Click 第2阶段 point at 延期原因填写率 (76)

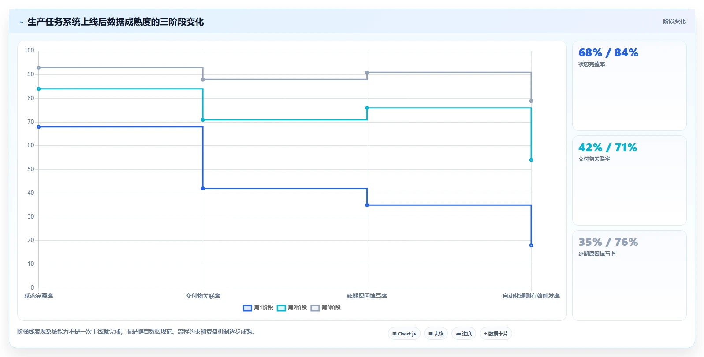367,108
